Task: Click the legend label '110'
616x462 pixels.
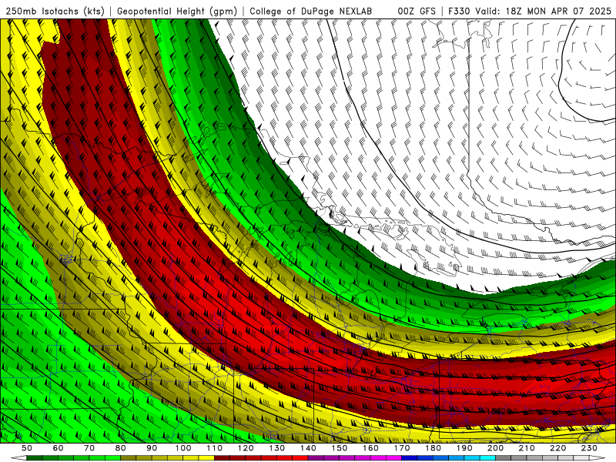Action: (x=215, y=448)
